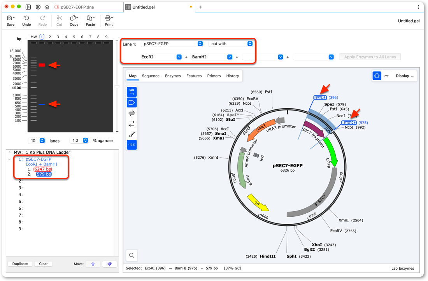
Task: Switch to the History tab
Action: 233,76
